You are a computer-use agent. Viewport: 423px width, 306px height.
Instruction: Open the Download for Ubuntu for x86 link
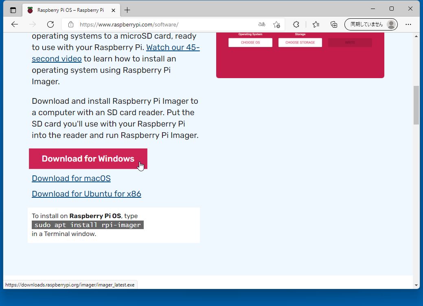tap(86, 194)
